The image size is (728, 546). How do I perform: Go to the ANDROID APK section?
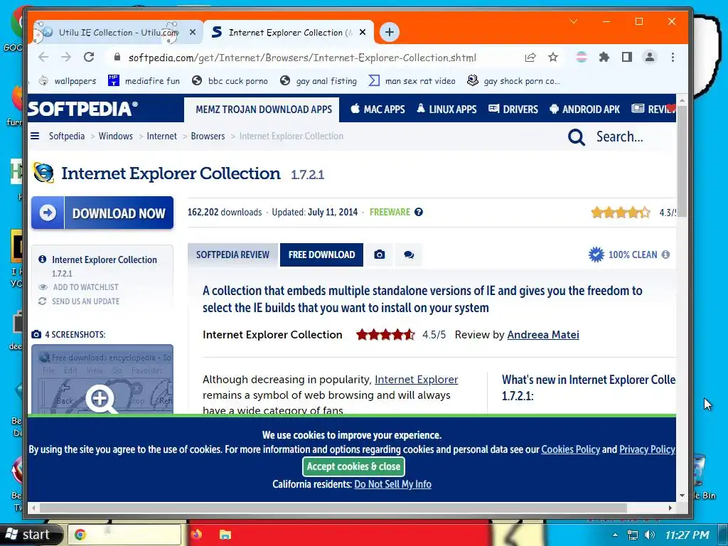584,109
